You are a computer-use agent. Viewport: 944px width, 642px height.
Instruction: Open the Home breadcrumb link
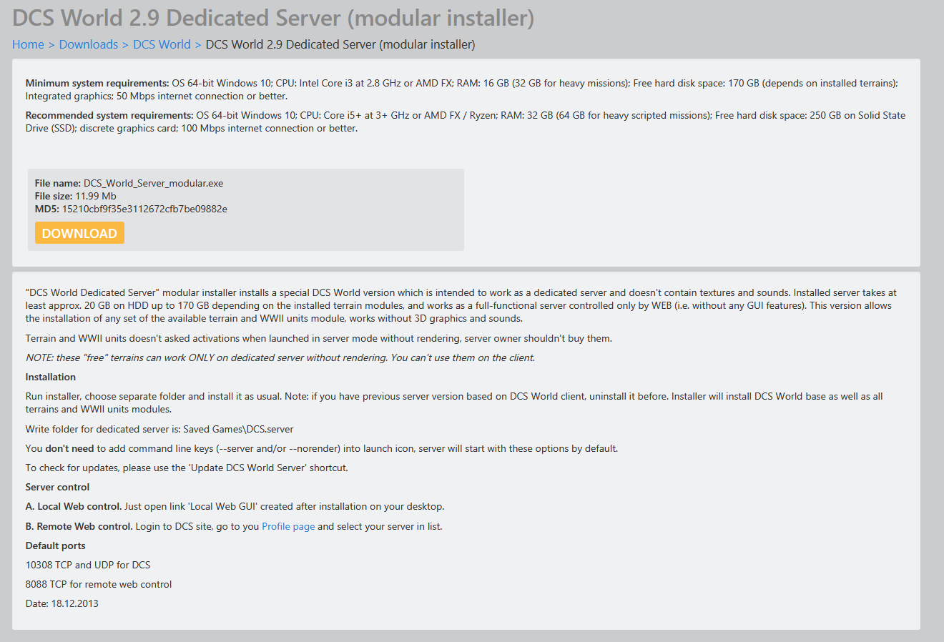click(x=28, y=44)
